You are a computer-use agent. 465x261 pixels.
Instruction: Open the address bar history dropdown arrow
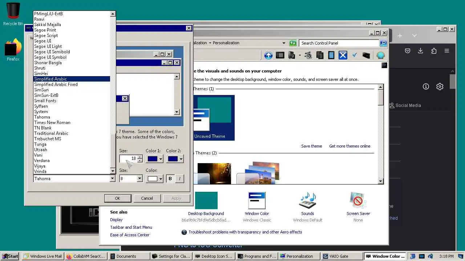click(284, 43)
